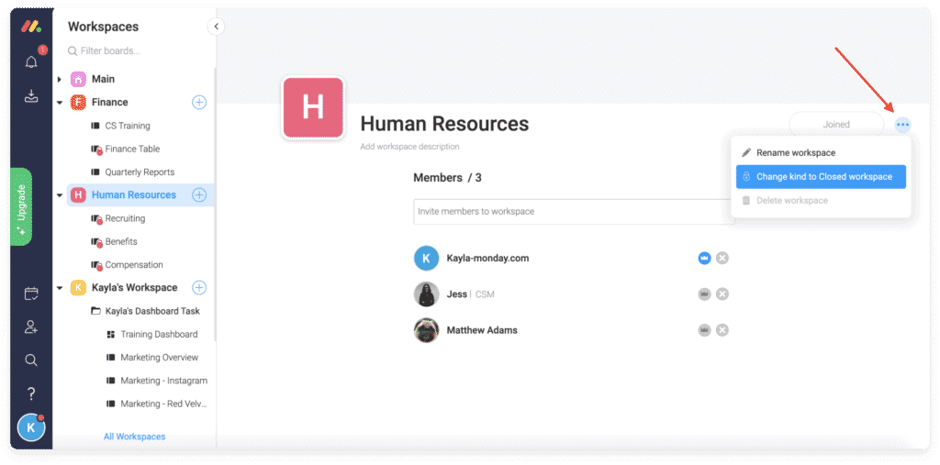Click the red Human Resources workspace avatar

pos(313,107)
